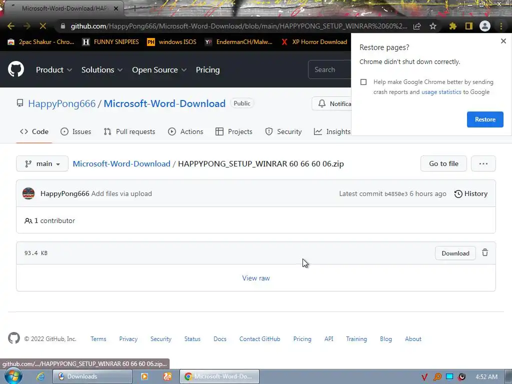Viewport: 512px width, 384px height.
Task: Switch to the Pull requests tab
Action: pyautogui.click(x=129, y=131)
